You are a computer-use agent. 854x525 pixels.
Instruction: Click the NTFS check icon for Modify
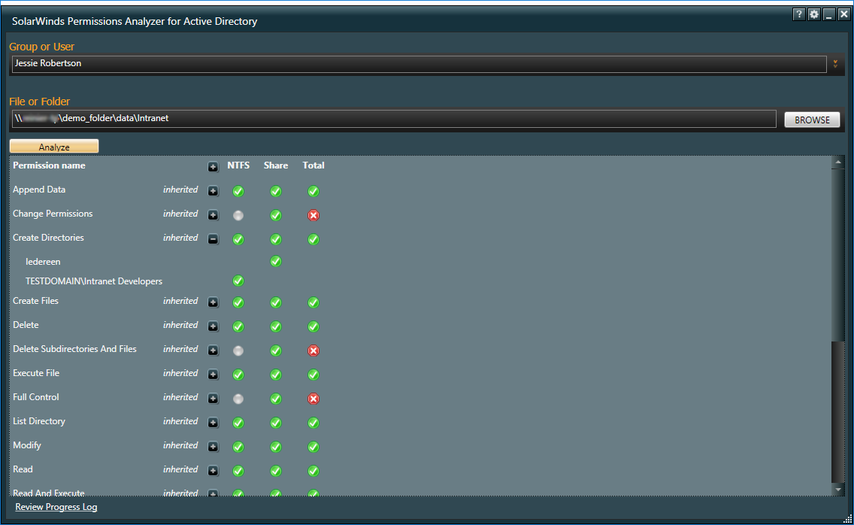[238, 447]
